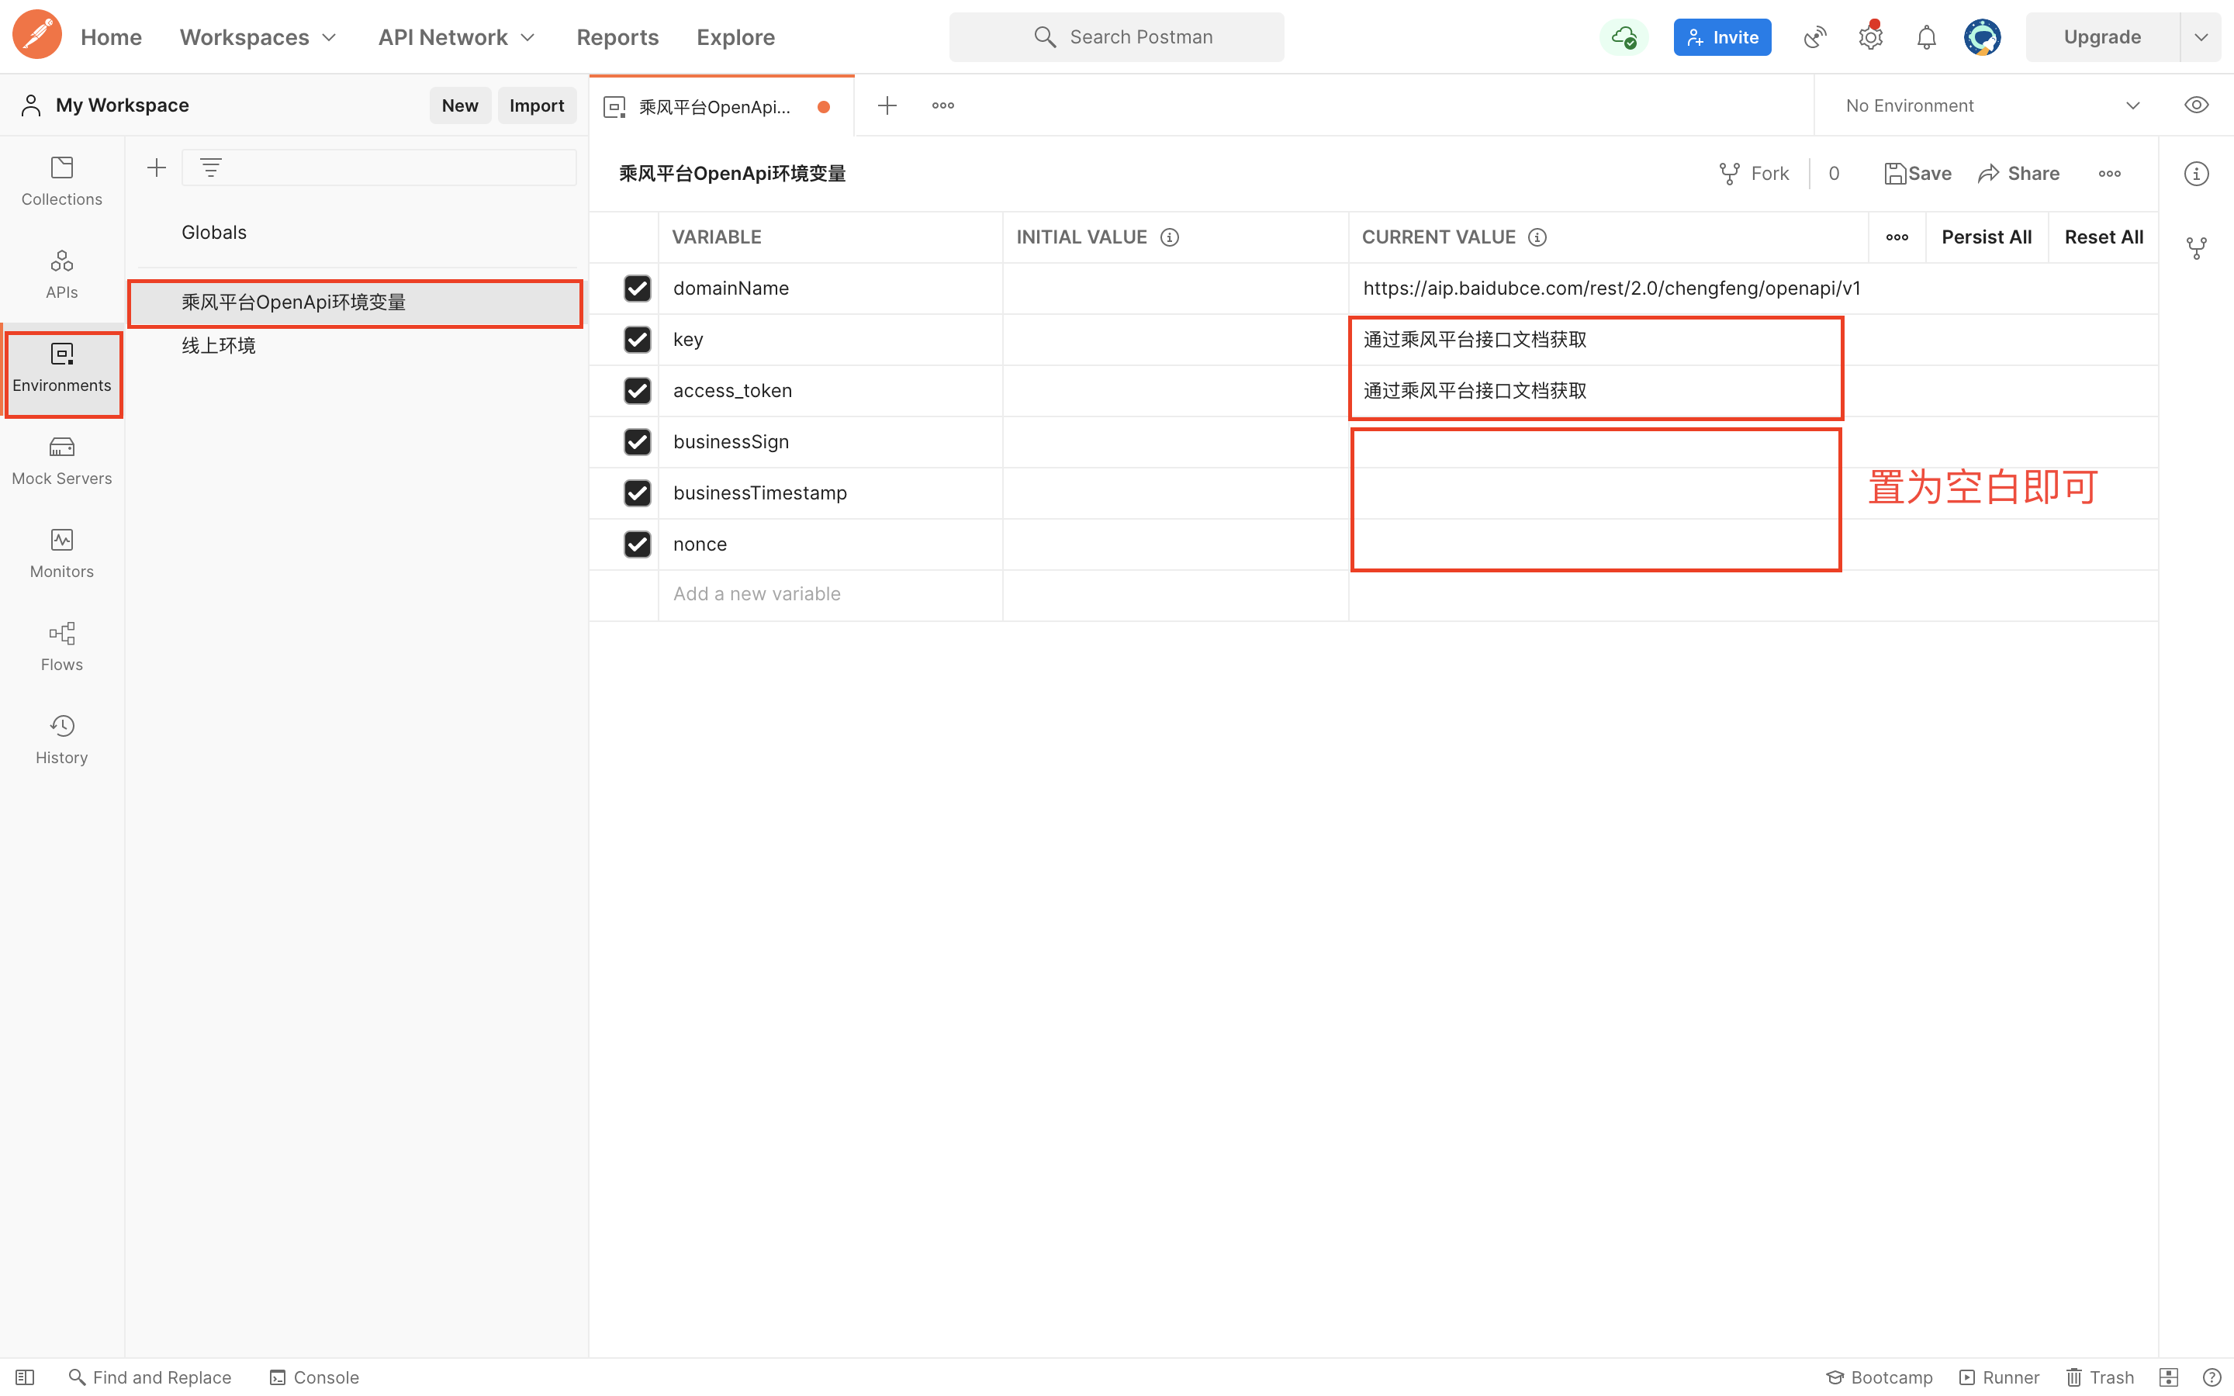Open environment details info icon
Image resolution: width=2234 pixels, height=1396 pixels.
tap(2196, 174)
